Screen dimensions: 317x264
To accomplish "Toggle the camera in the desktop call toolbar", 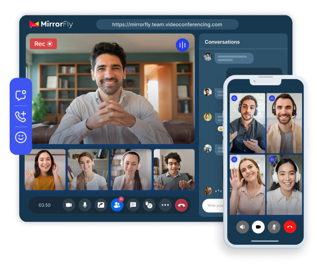I will pyautogui.click(x=68, y=205).
